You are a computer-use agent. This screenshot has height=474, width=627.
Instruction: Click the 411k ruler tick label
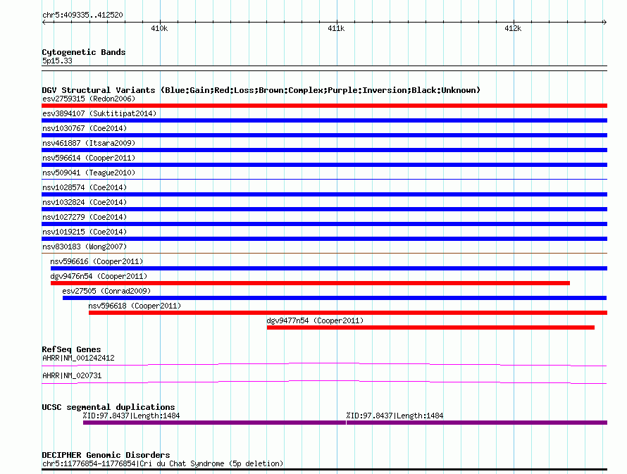pos(336,28)
